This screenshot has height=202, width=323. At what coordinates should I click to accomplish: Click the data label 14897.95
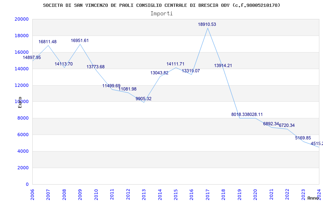coord(32,57)
